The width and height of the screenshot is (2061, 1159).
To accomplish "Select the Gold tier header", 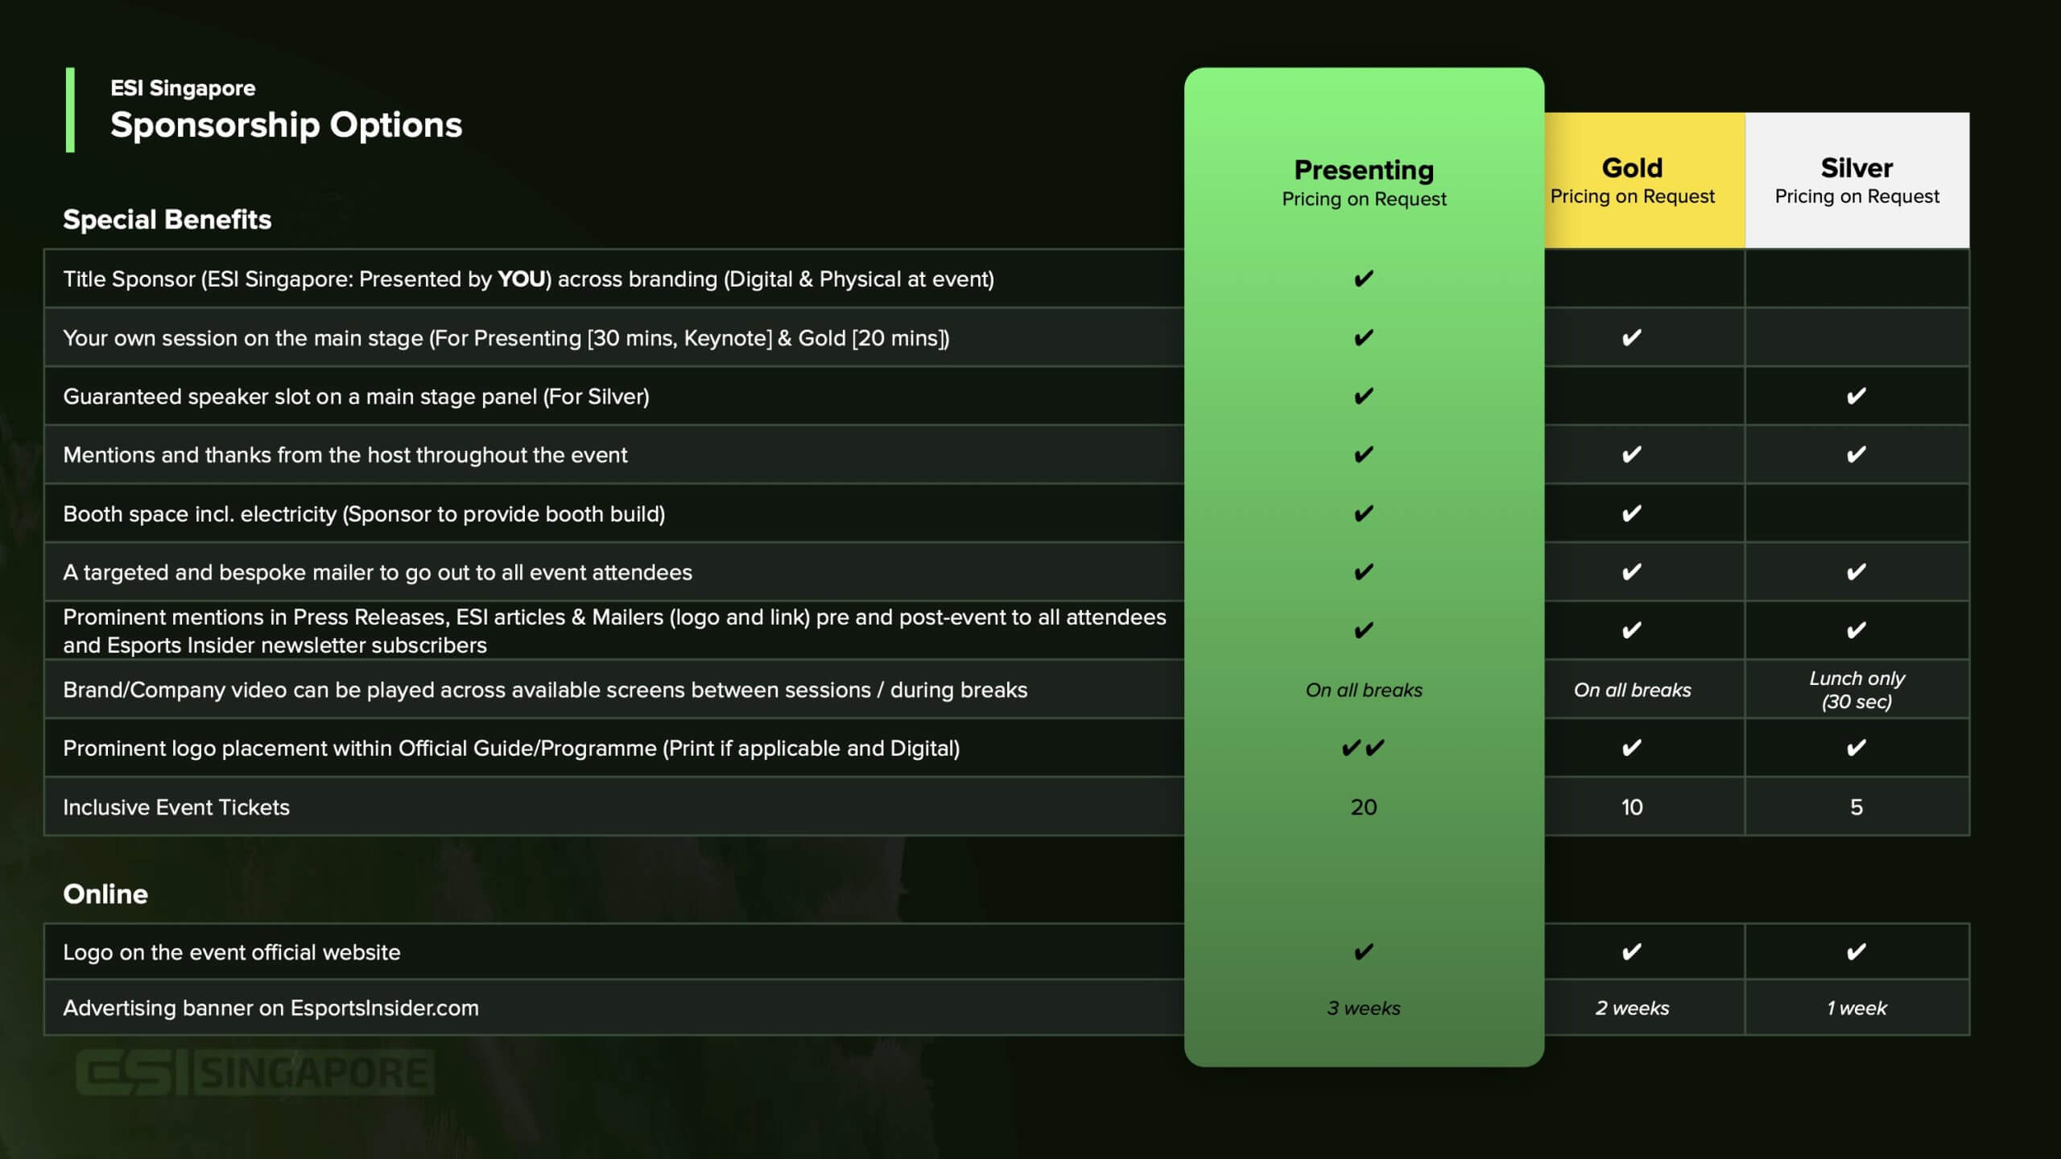I will click(1632, 180).
